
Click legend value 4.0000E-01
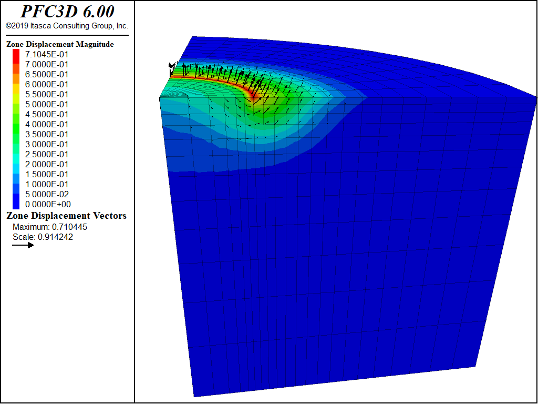click(47, 124)
